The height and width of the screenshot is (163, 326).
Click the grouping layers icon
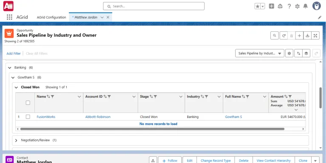306,53
